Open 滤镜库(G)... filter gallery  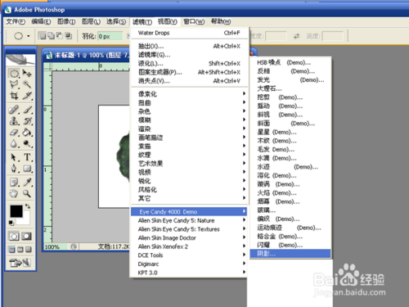(190, 55)
